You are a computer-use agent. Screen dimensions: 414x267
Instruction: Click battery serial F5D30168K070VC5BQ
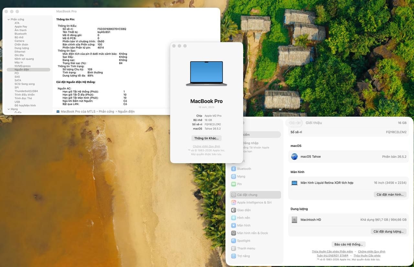point(112,29)
